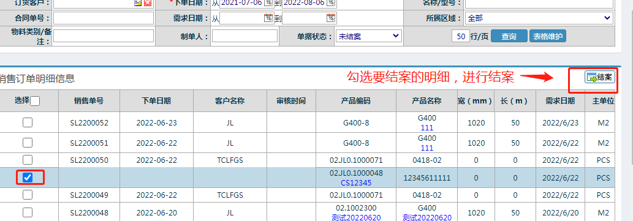
Task: Click the red clear customer icon
Action: pyautogui.click(x=148, y=2)
